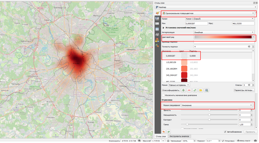
Task: Click the Применить button
Action: [x=250, y=132]
